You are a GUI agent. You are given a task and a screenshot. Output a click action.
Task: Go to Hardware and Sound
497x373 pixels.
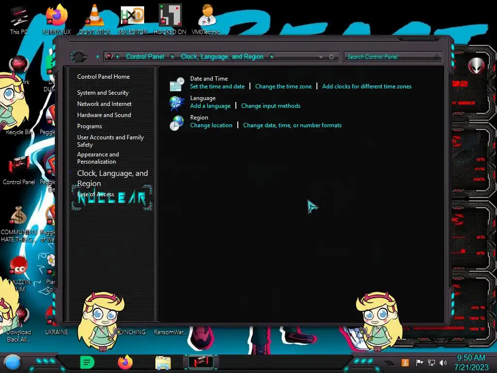click(x=104, y=115)
